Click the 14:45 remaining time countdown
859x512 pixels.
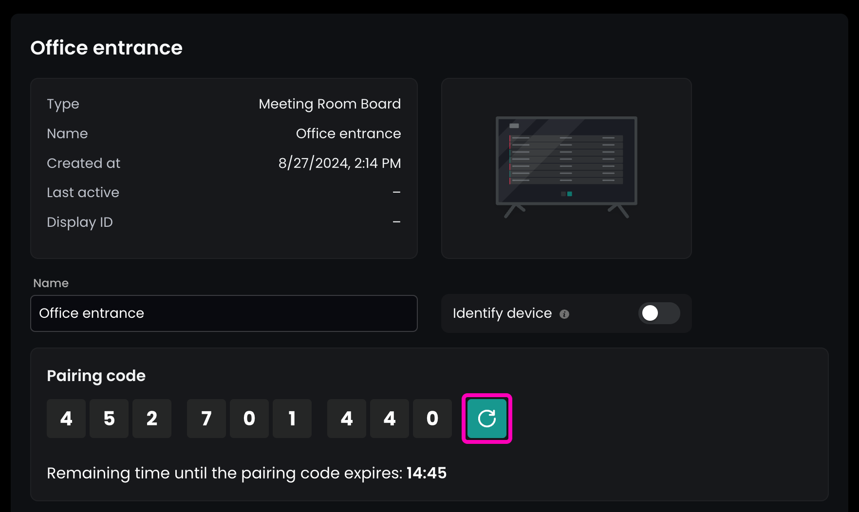(427, 473)
